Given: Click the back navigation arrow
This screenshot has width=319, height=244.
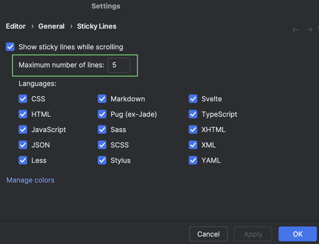Looking at the screenshot, I should (x=295, y=30).
